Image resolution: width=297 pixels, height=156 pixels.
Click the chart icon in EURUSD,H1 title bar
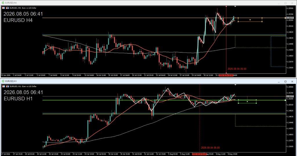pyautogui.click(x=3, y=81)
